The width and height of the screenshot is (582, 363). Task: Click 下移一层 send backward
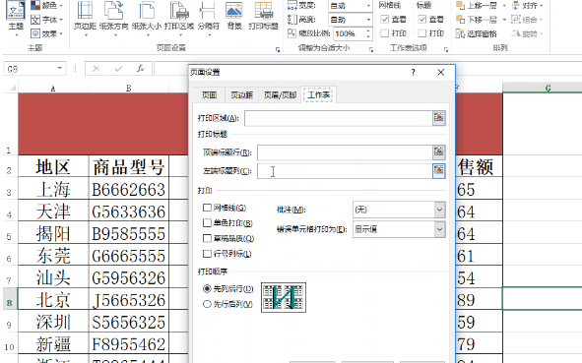point(478,20)
